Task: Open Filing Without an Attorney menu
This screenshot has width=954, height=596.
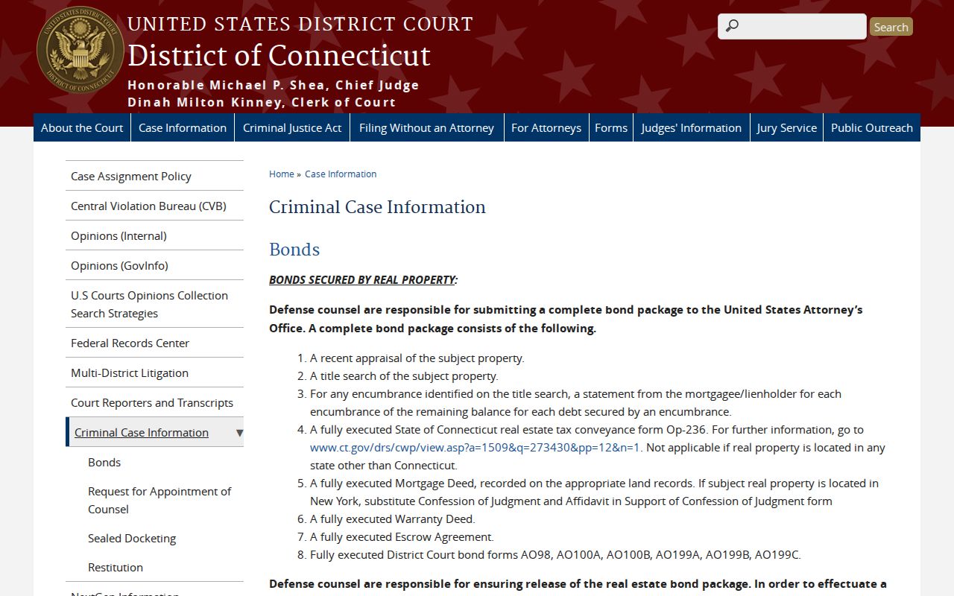Action: coord(426,127)
